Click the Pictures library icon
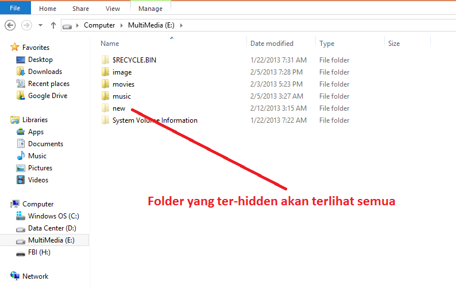 click(x=21, y=168)
